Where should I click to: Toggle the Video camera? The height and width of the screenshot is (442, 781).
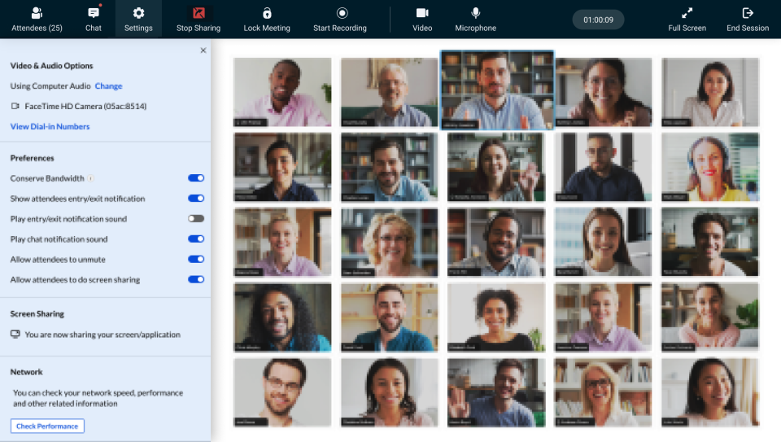422,20
